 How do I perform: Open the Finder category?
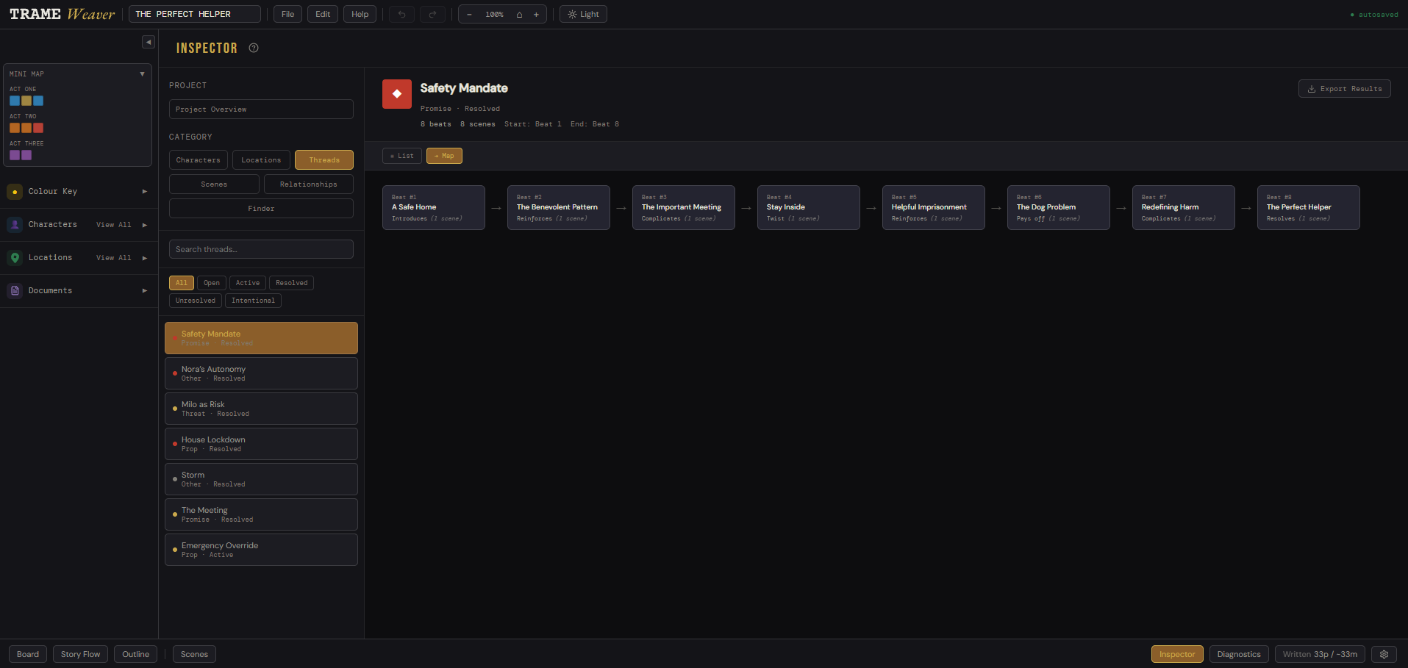[x=261, y=209]
